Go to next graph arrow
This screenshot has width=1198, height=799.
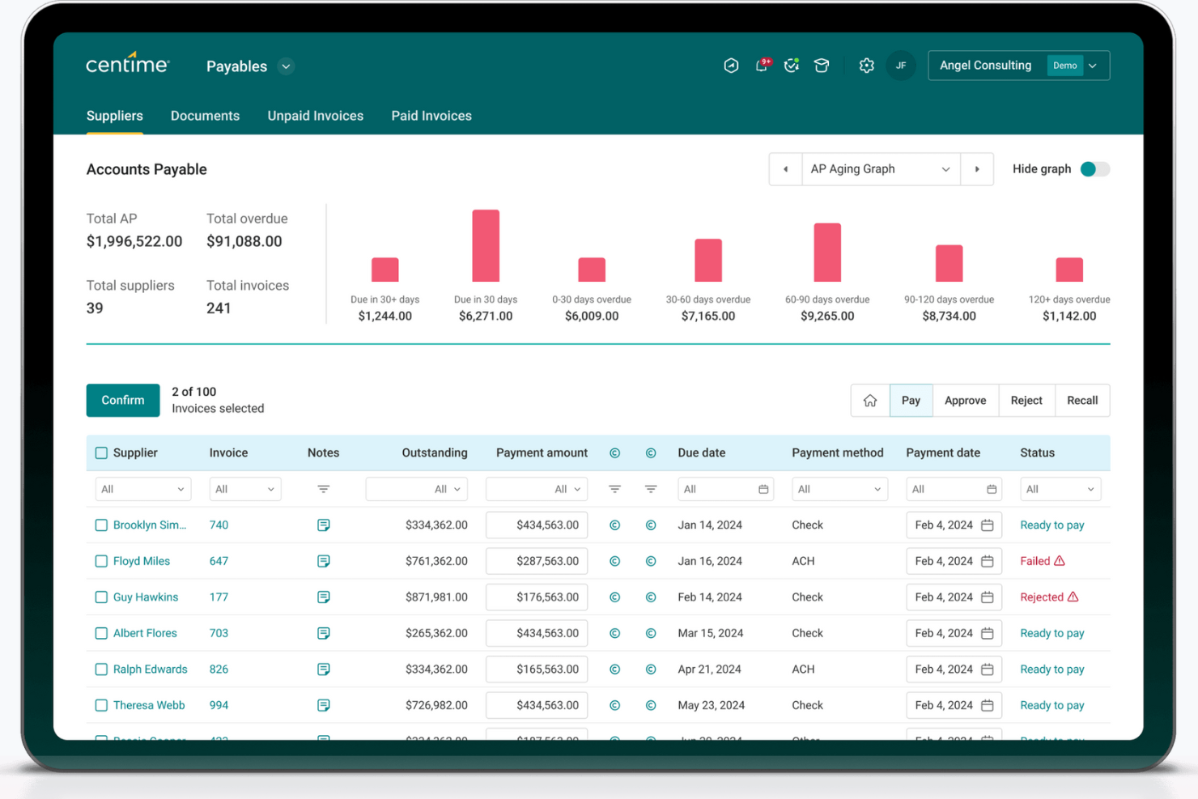coord(977,169)
